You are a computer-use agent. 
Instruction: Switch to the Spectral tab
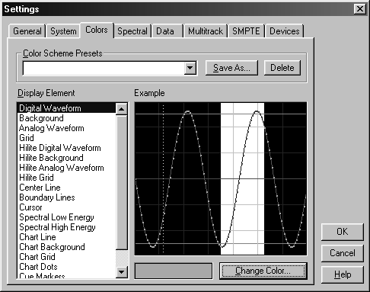click(x=132, y=31)
